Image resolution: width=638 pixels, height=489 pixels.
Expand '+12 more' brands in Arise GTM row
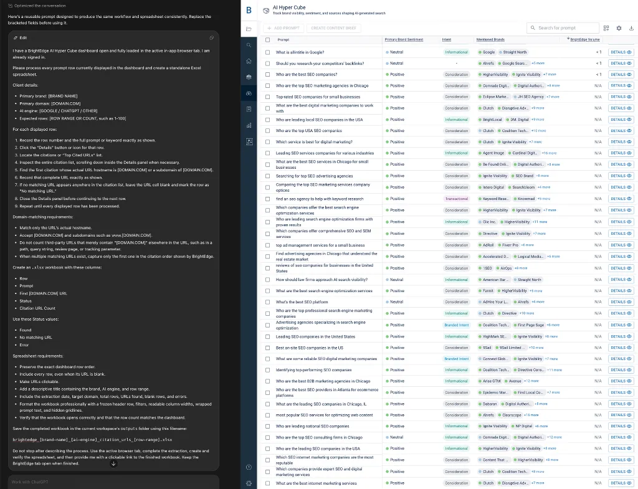pyautogui.click(x=531, y=381)
